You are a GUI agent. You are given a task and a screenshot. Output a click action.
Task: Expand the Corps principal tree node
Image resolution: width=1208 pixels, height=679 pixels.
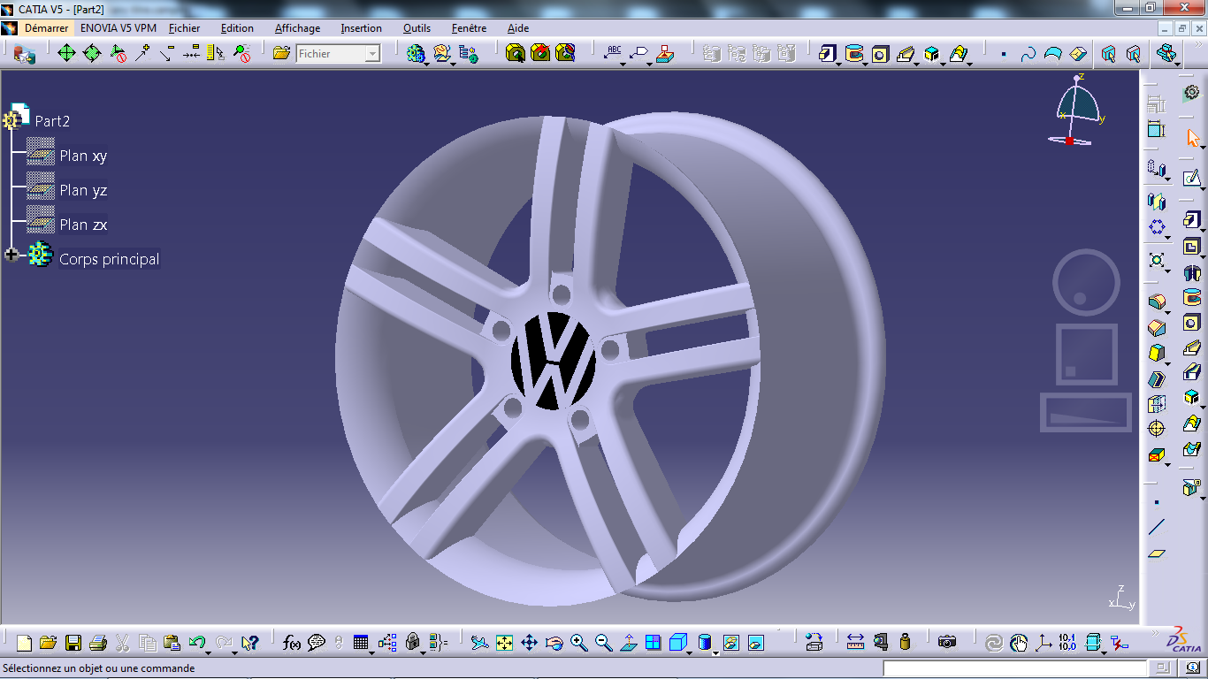coord(11,255)
